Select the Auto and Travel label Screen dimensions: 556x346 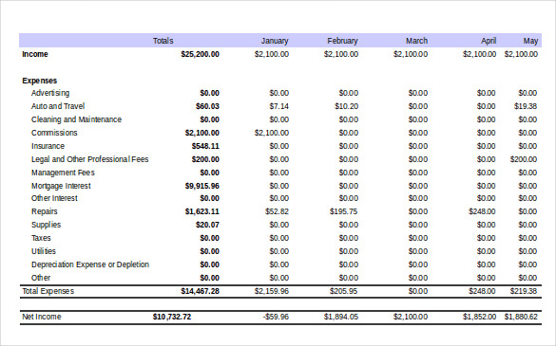[58, 106]
